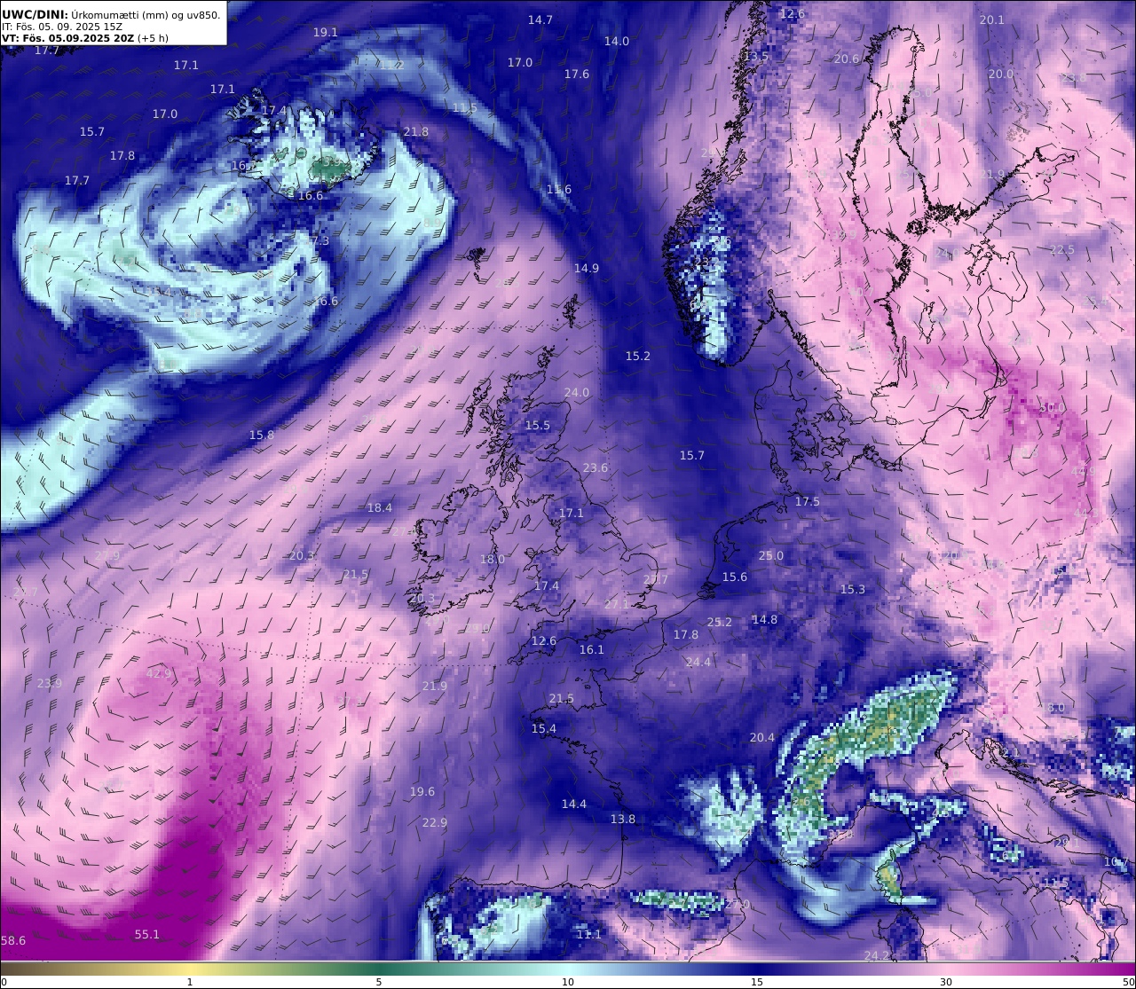1136x989 pixels.
Task: Click the colorbar tick label 30
Action: tap(946, 982)
